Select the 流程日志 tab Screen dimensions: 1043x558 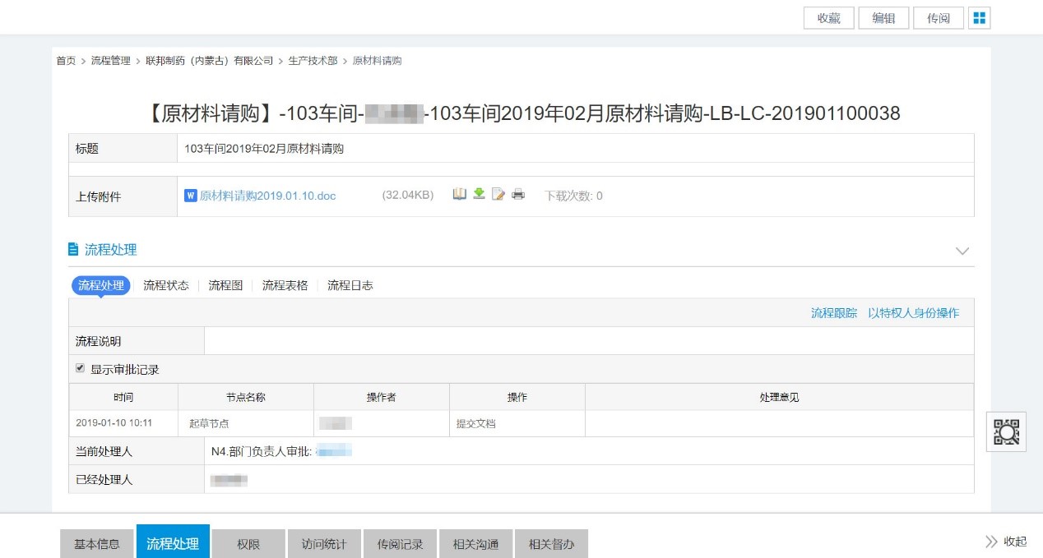(x=350, y=286)
